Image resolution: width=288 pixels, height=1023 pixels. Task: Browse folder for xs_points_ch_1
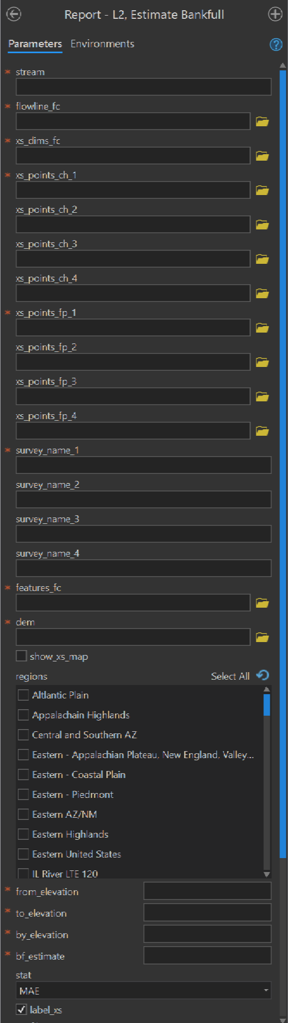tap(262, 190)
